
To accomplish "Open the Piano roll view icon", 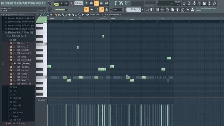I will click(x=152, y=9).
